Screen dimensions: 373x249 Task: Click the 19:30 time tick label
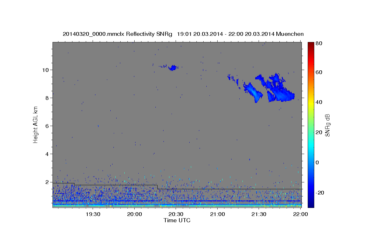click(93, 214)
